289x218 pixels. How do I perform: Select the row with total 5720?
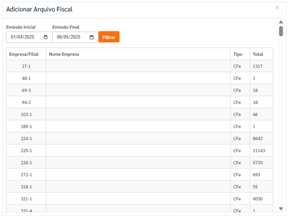140,163
